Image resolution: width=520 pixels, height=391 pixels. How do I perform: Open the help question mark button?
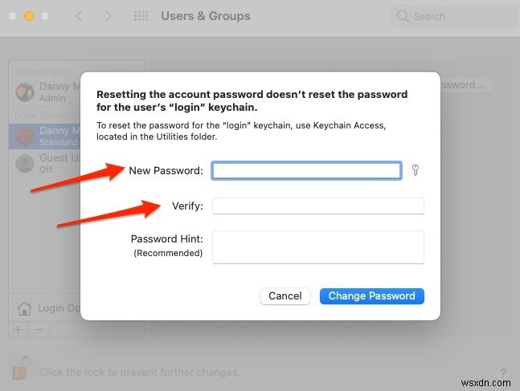[503, 373]
